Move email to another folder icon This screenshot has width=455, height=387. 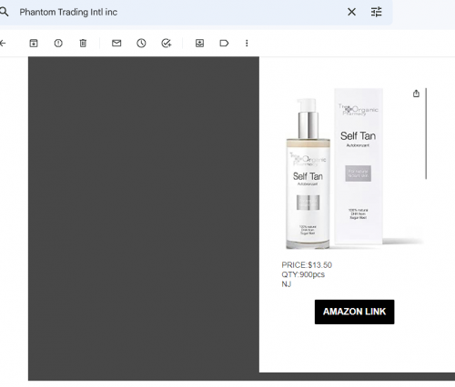pyautogui.click(x=199, y=44)
